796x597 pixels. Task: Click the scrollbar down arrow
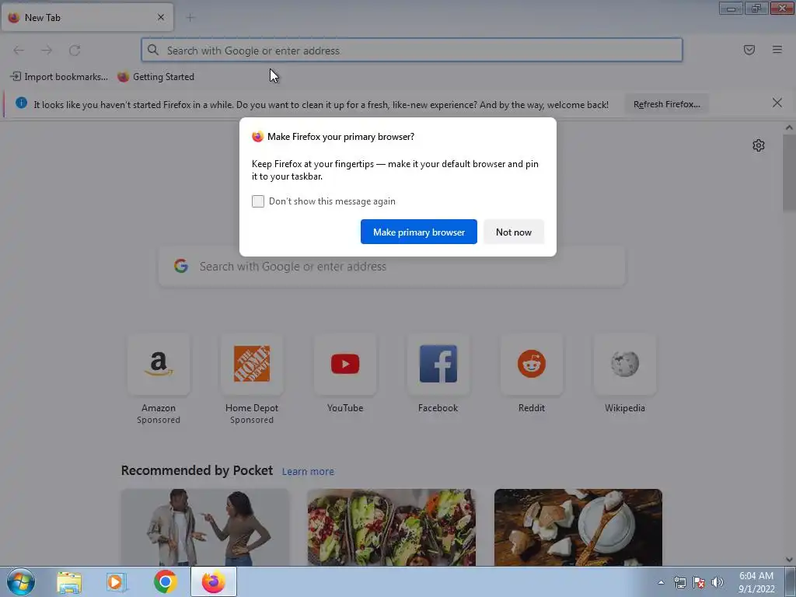pos(789,560)
